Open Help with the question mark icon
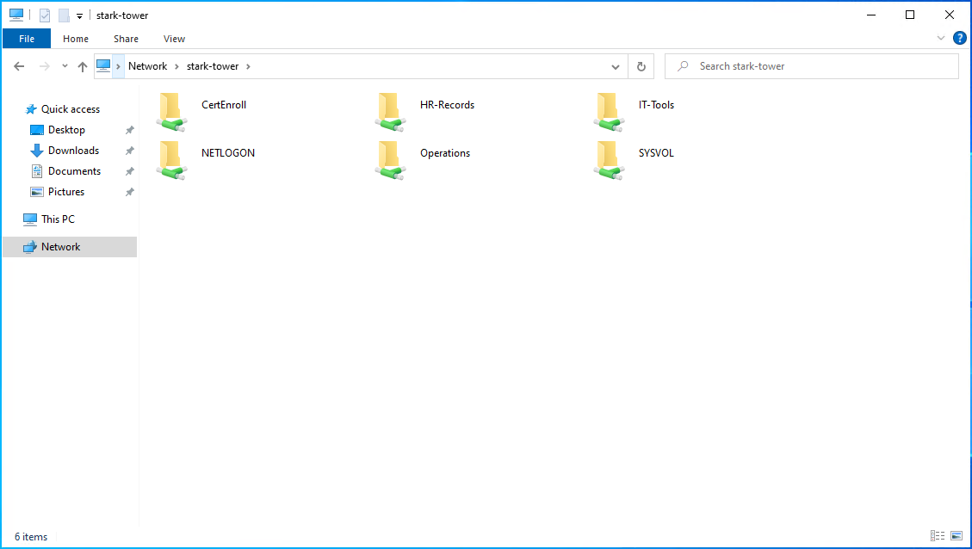972x549 pixels. (960, 38)
